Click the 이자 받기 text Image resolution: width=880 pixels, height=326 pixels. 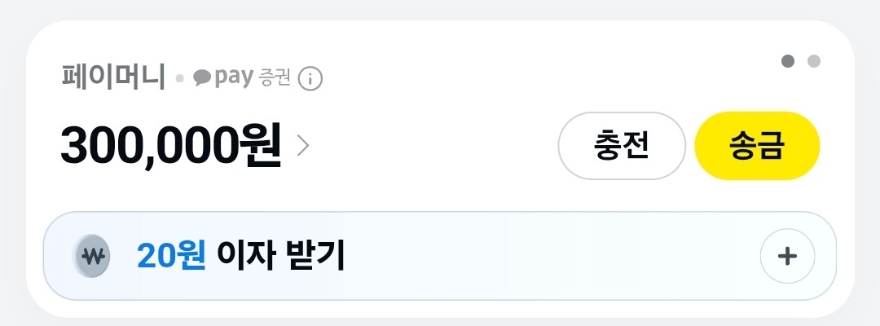click(x=280, y=257)
